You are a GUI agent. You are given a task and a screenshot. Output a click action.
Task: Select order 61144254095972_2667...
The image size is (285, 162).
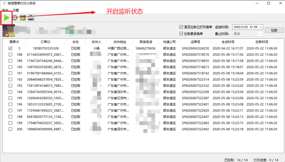45,54
